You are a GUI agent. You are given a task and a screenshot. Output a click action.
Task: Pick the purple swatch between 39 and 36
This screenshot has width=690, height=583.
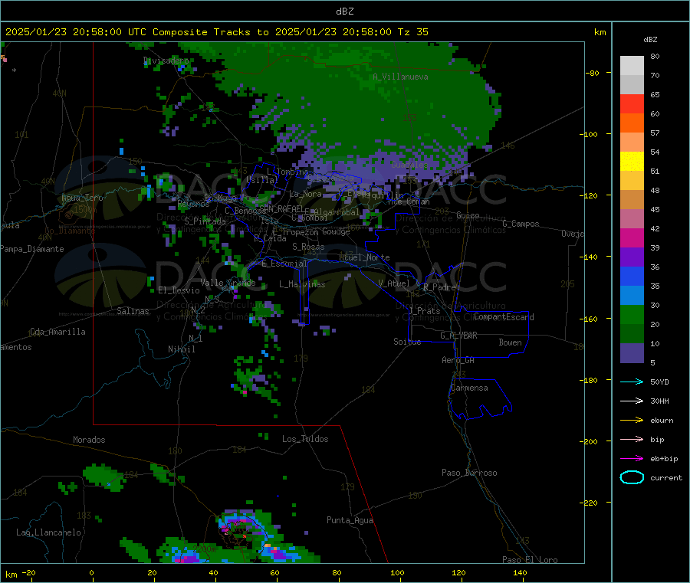pyautogui.click(x=632, y=257)
